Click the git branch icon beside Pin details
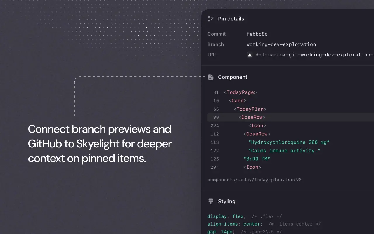Screen dimensions: 374x234 pos(210,19)
